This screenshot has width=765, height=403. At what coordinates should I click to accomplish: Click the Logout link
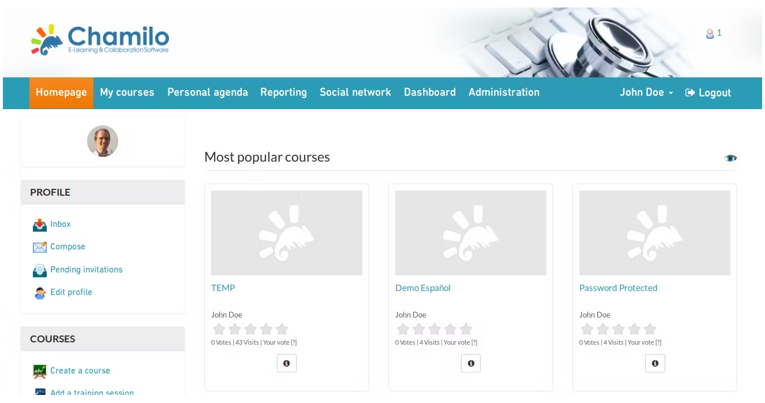point(708,93)
